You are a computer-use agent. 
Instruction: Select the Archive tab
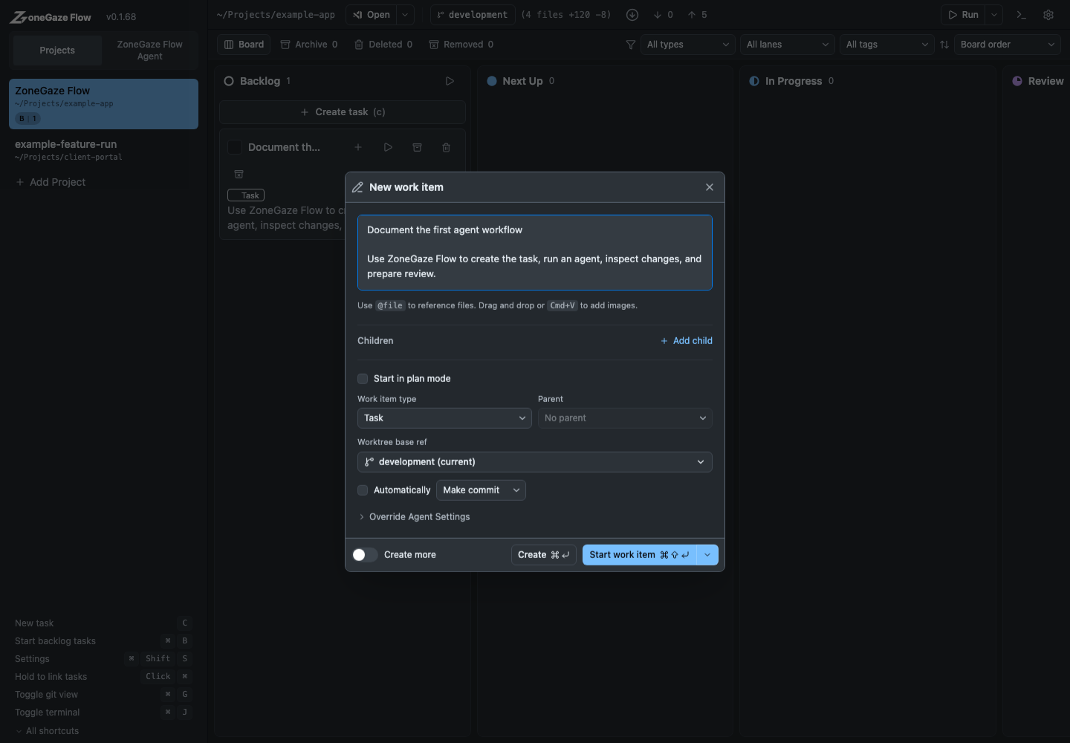309,45
